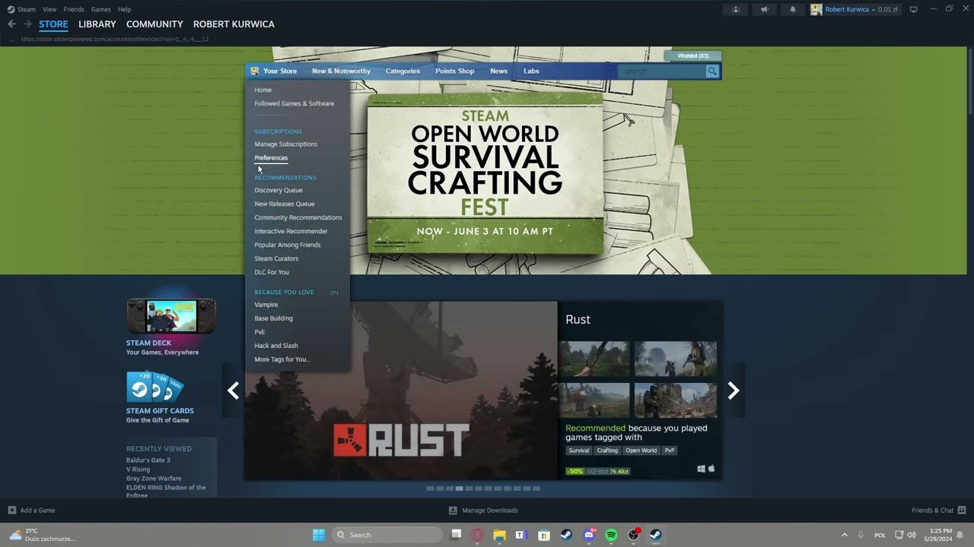Open Community Recommendations
Viewport: 974px width, 547px height.
pyautogui.click(x=298, y=218)
